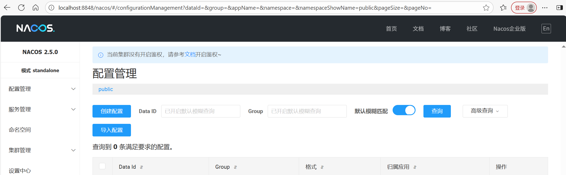The image size is (566, 175).
Task: Focus the Data ID search field
Action: (x=201, y=111)
